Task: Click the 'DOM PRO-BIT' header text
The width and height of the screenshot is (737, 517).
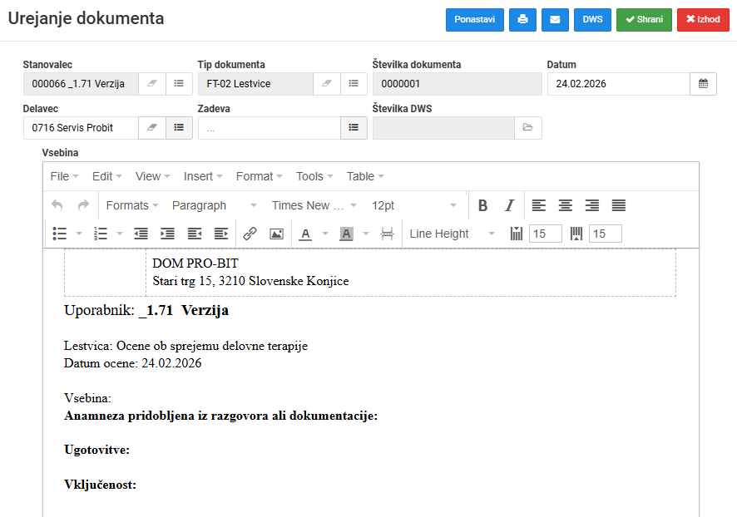Action: tap(195, 263)
